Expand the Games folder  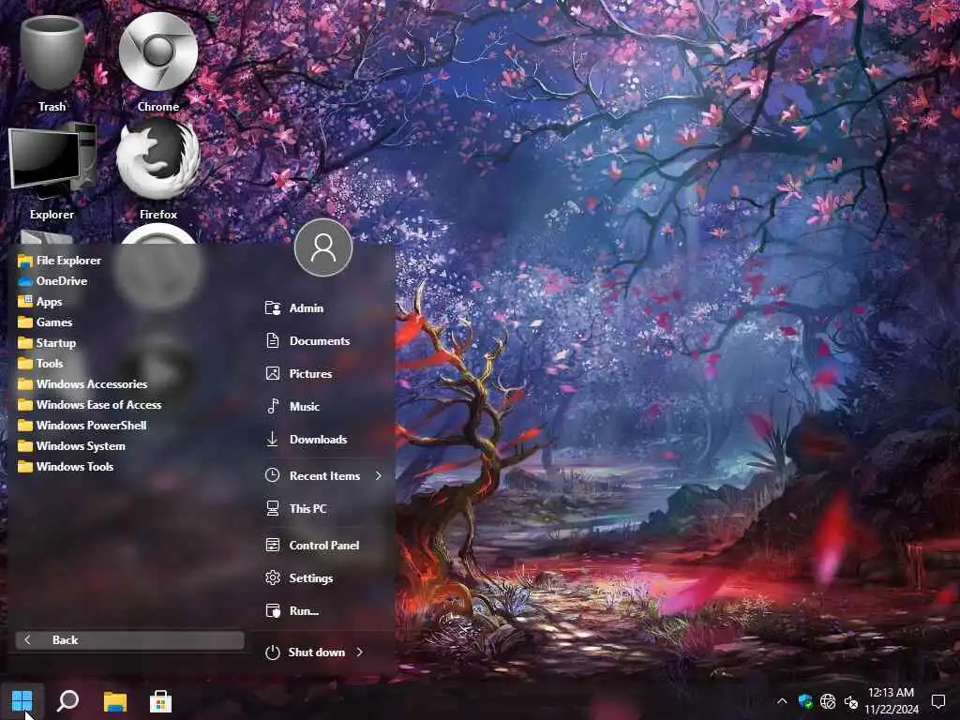pyautogui.click(x=45, y=322)
